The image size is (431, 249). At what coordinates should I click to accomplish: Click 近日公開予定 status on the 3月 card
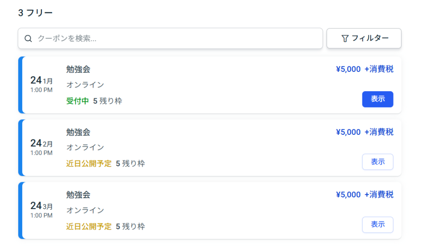[89, 227]
